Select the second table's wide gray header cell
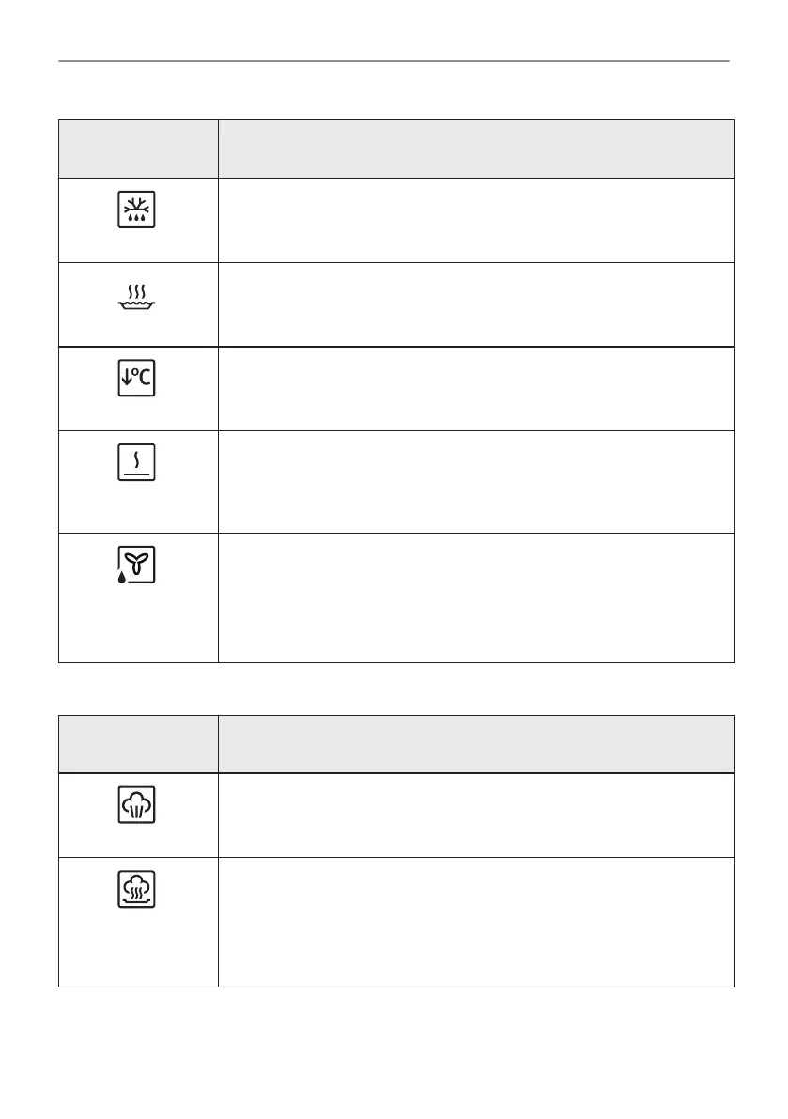 point(476,743)
